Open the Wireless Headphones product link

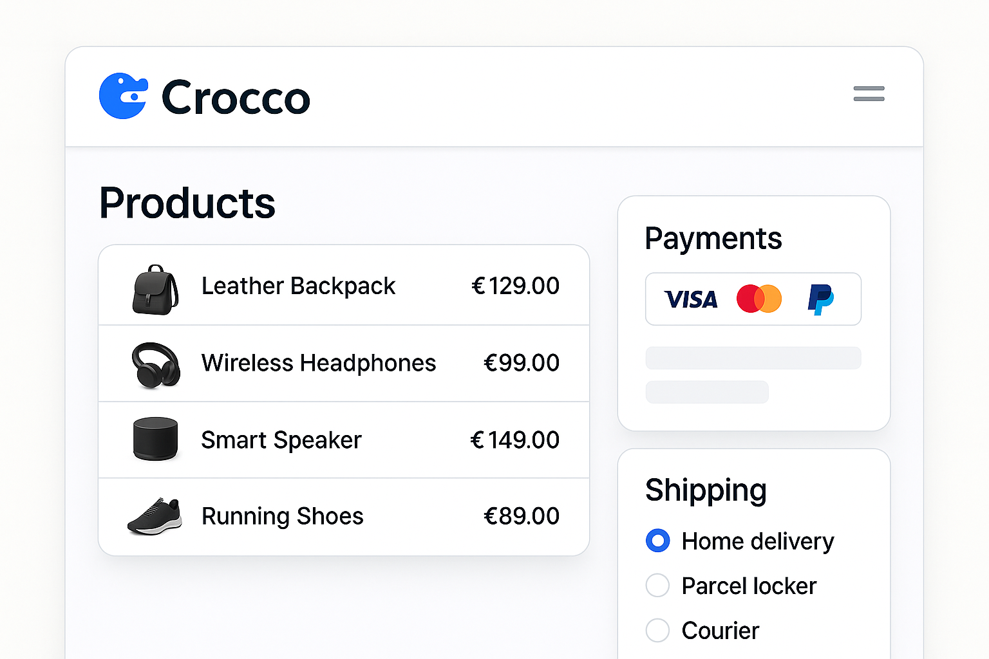coord(319,363)
